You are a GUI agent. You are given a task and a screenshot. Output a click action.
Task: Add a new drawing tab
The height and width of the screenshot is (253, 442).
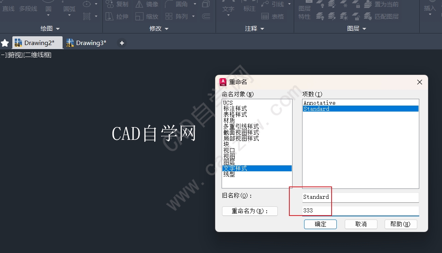pyautogui.click(x=122, y=43)
